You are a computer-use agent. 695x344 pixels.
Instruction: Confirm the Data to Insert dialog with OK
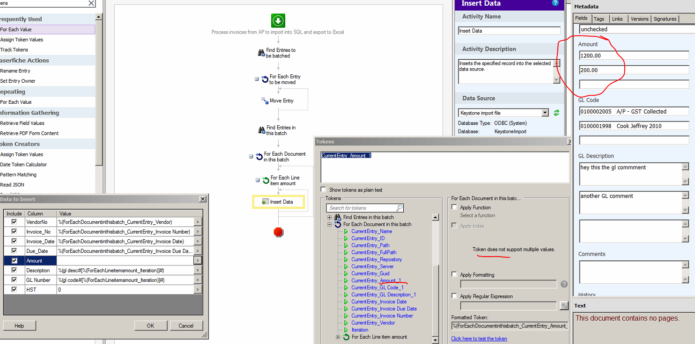pos(150,326)
